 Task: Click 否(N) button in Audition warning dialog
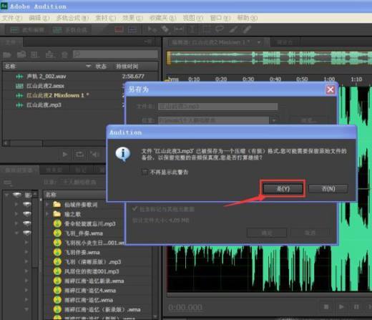tap(328, 189)
